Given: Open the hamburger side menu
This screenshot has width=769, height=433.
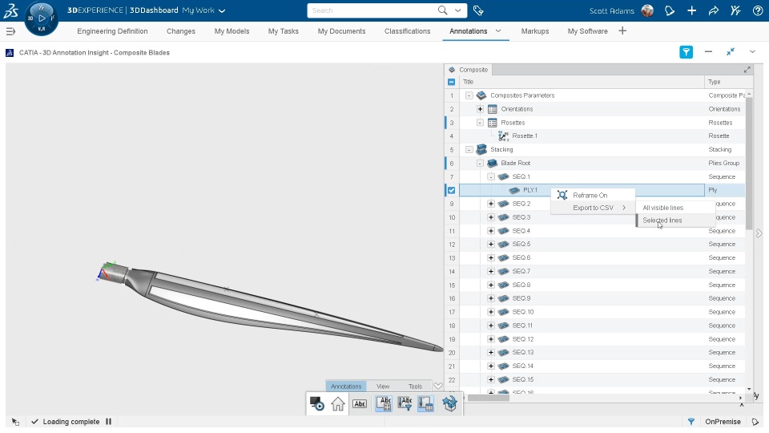Looking at the screenshot, I should coord(10,31).
